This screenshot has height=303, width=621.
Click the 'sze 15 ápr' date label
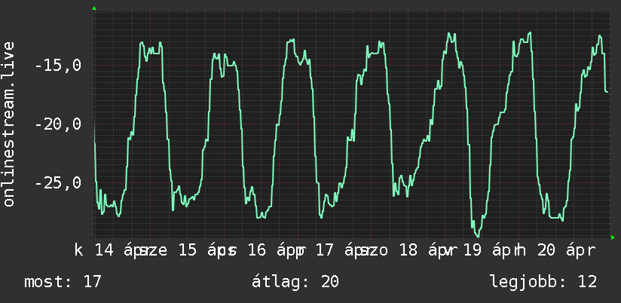point(181,250)
